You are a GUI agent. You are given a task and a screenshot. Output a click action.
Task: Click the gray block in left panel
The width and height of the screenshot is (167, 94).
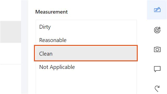pyautogui.click(x=11, y=32)
